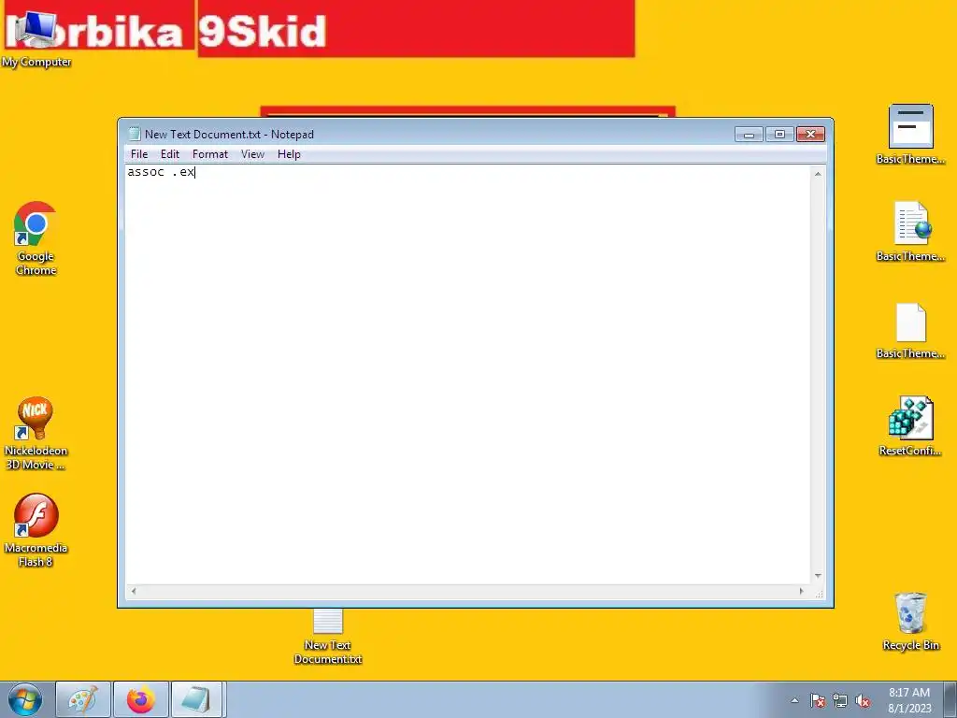Select the Nickelodeon 3D Movie shortcut
Image resolution: width=957 pixels, height=718 pixels.
[x=36, y=434]
